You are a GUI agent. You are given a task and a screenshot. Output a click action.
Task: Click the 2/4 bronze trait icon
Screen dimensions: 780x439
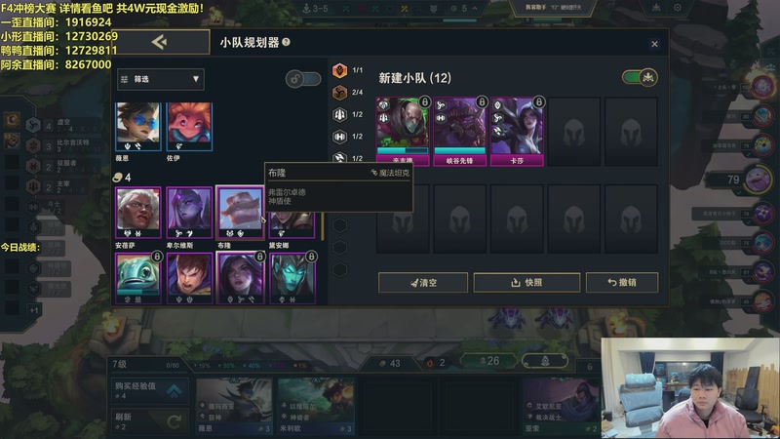click(339, 93)
